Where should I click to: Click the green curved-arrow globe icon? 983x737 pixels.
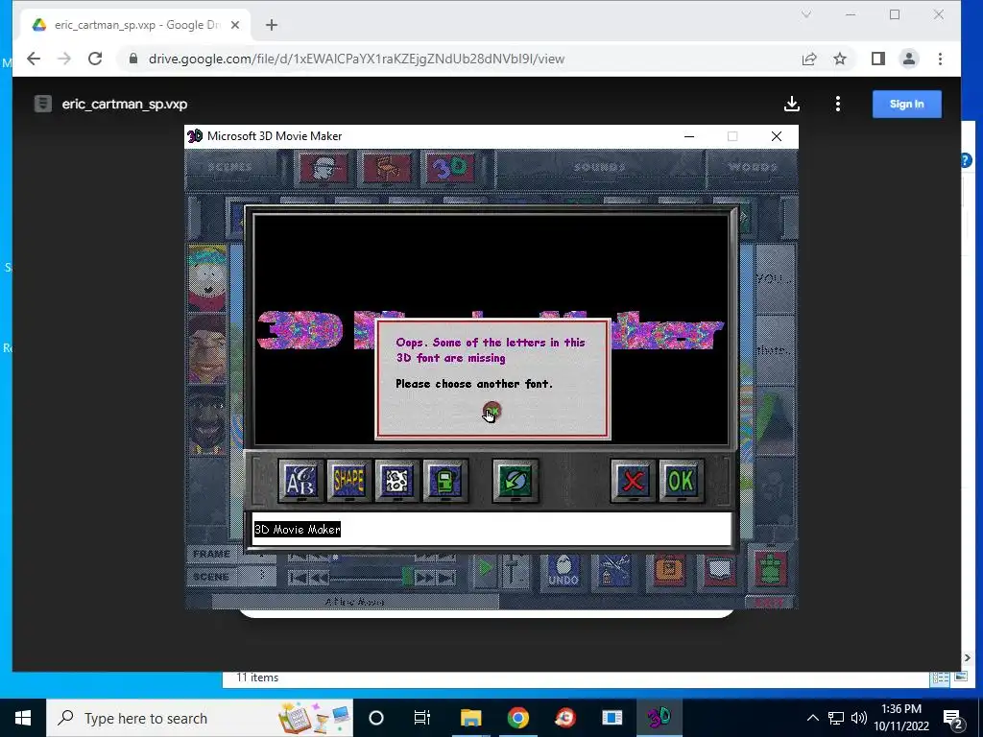[515, 481]
